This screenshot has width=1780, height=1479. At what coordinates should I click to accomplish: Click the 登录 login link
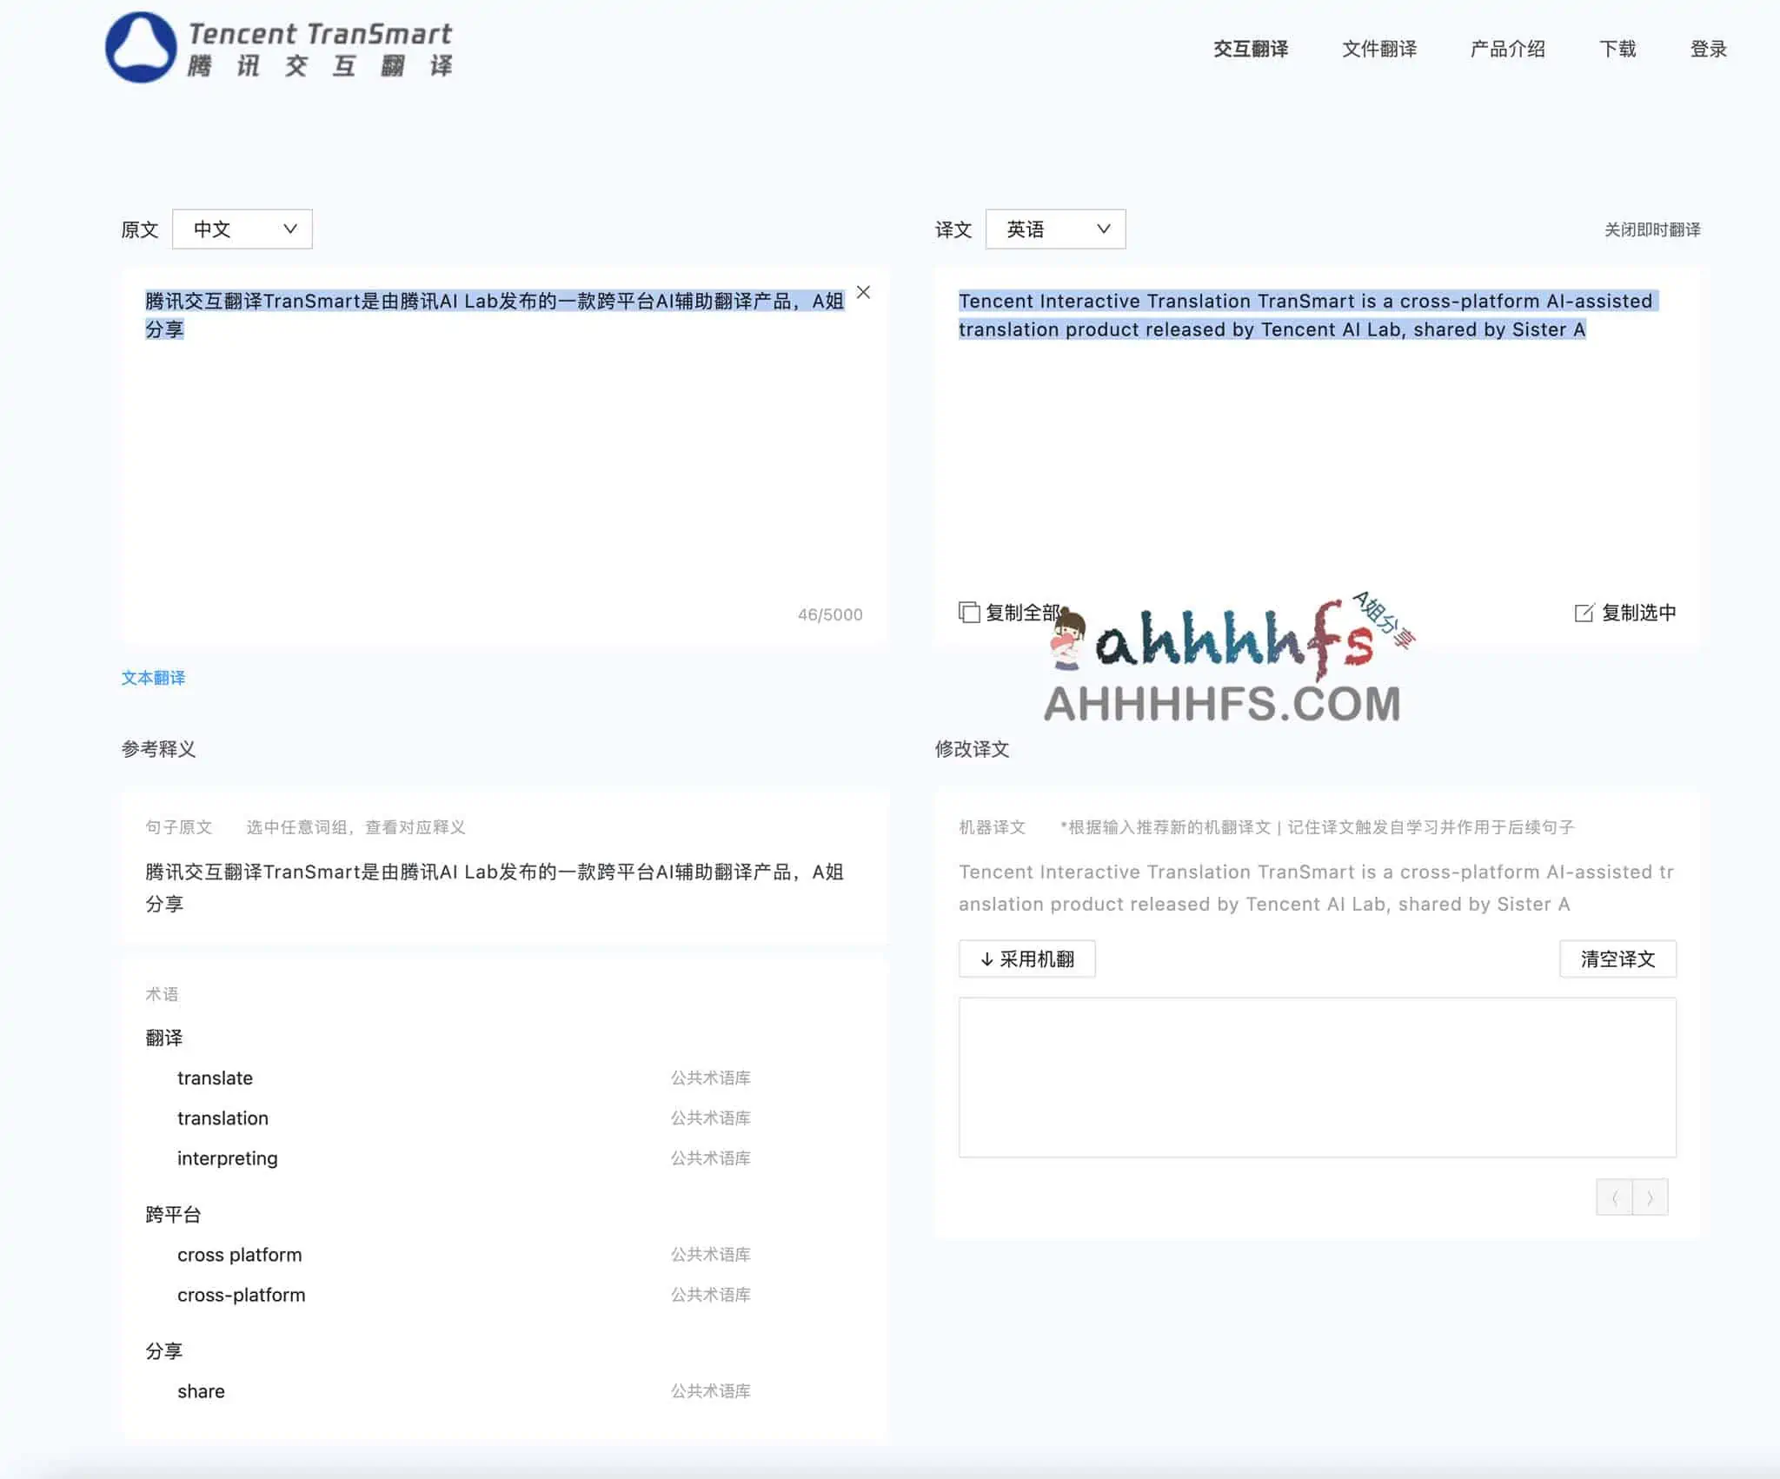click(1707, 49)
